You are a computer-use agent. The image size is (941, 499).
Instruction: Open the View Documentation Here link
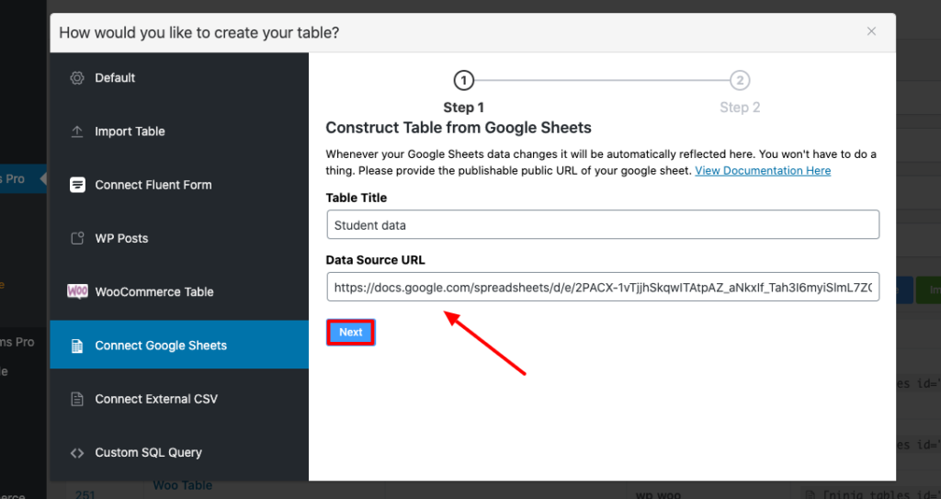click(763, 171)
